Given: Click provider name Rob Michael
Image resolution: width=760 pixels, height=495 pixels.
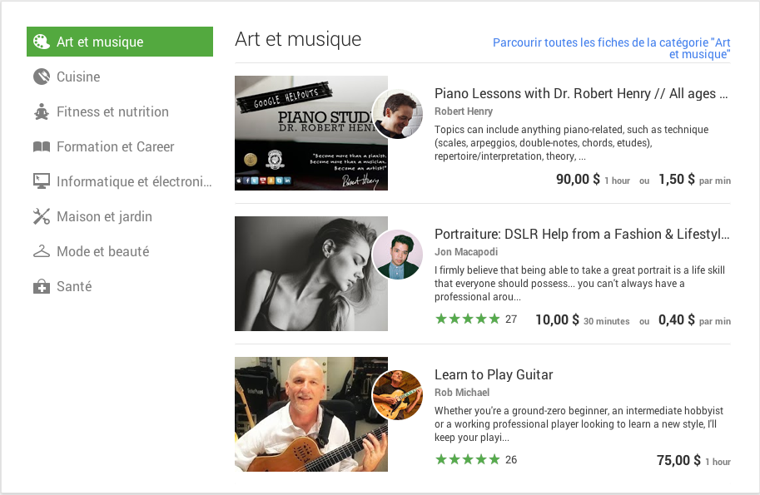Looking at the screenshot, I should (462, 393).
